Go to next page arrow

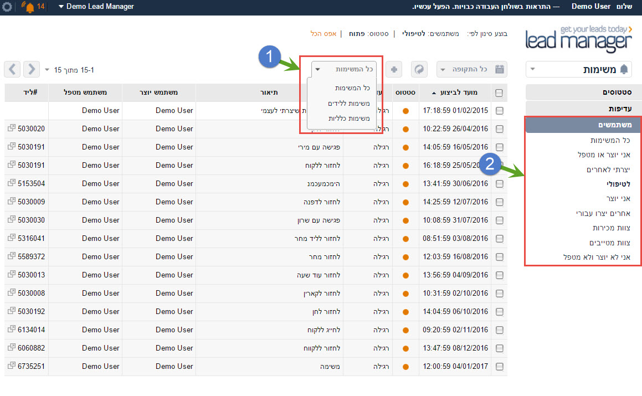32,69
